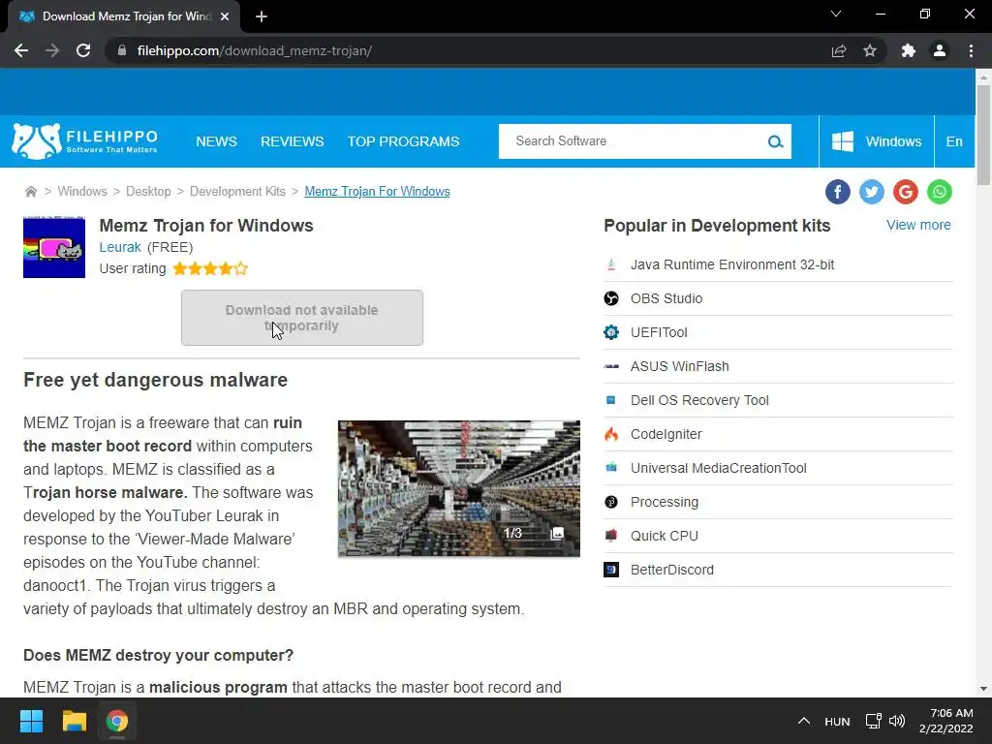Click the taskbar volume speaker icon

(897, 721)
